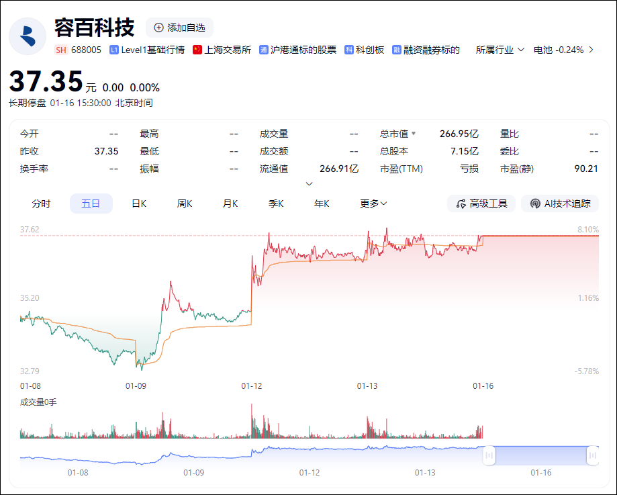
Task: Click the 科 badge for 科创板
Action: (349, 50)
